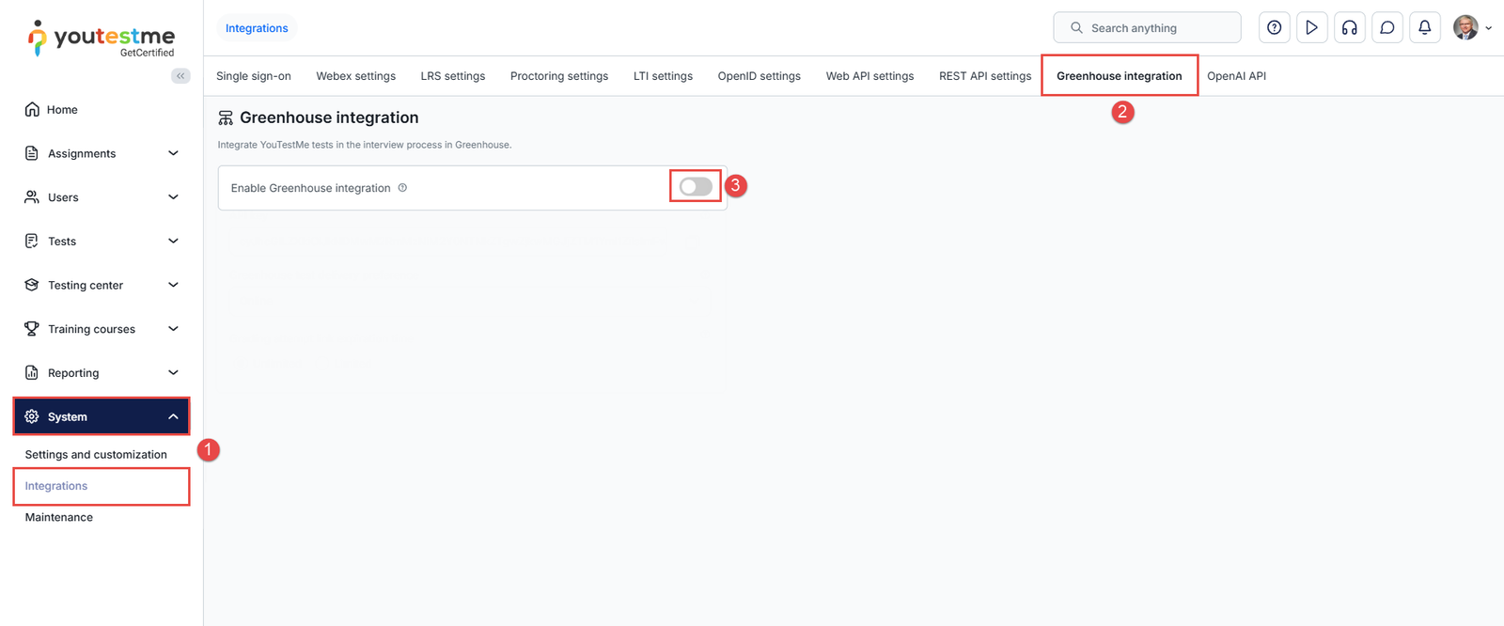Go to Maintenance in sidebar
Image resolution: width=1504 pixels, height=626 pixels.
pyautogui.click(x=59, y=518)
